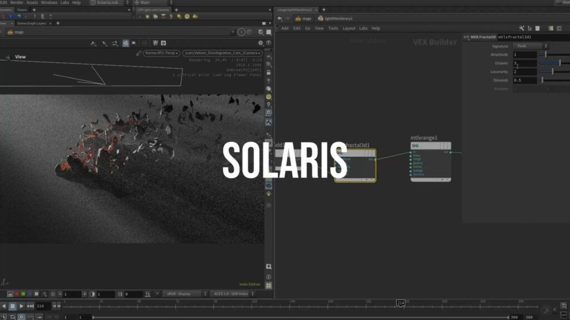Click the environment light shelf tool icon

pyautogui.click(x=187, y=16)
